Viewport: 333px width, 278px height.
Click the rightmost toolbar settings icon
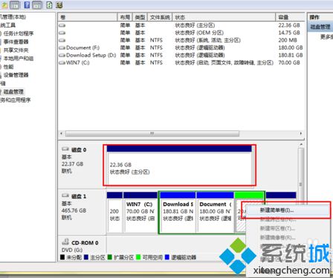point(59,4)
